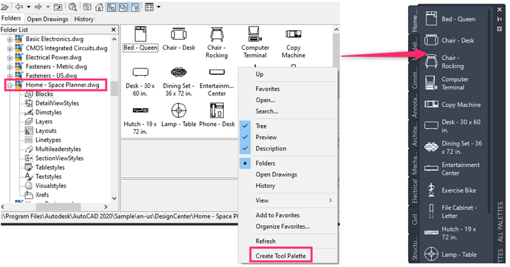
Task: Click the Search icon in the DesignCenter toolbar
Action: click(72, 7)
